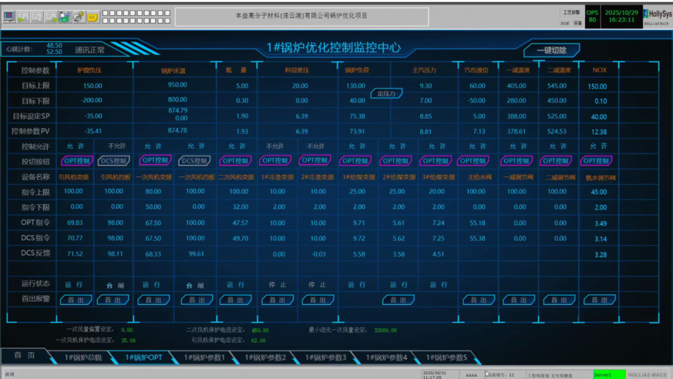Image resolution: width=673 pixels, height=379 pixels.
Task: Switch to the 1#锅炉总貌 tab
Action: click(x=83, y=357)
